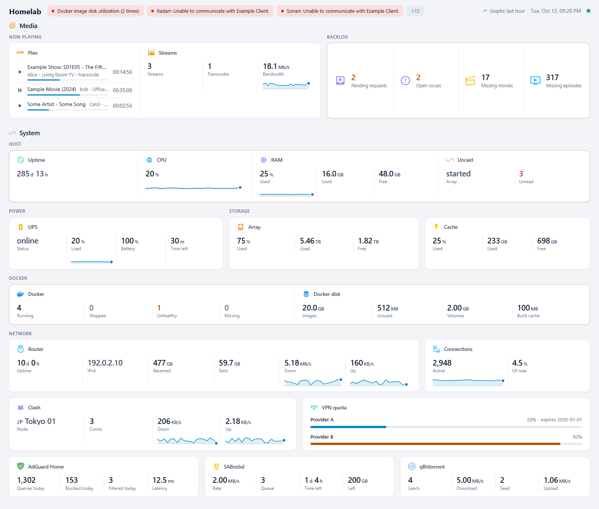Click the Connections network icon

[x=437, y=349]
